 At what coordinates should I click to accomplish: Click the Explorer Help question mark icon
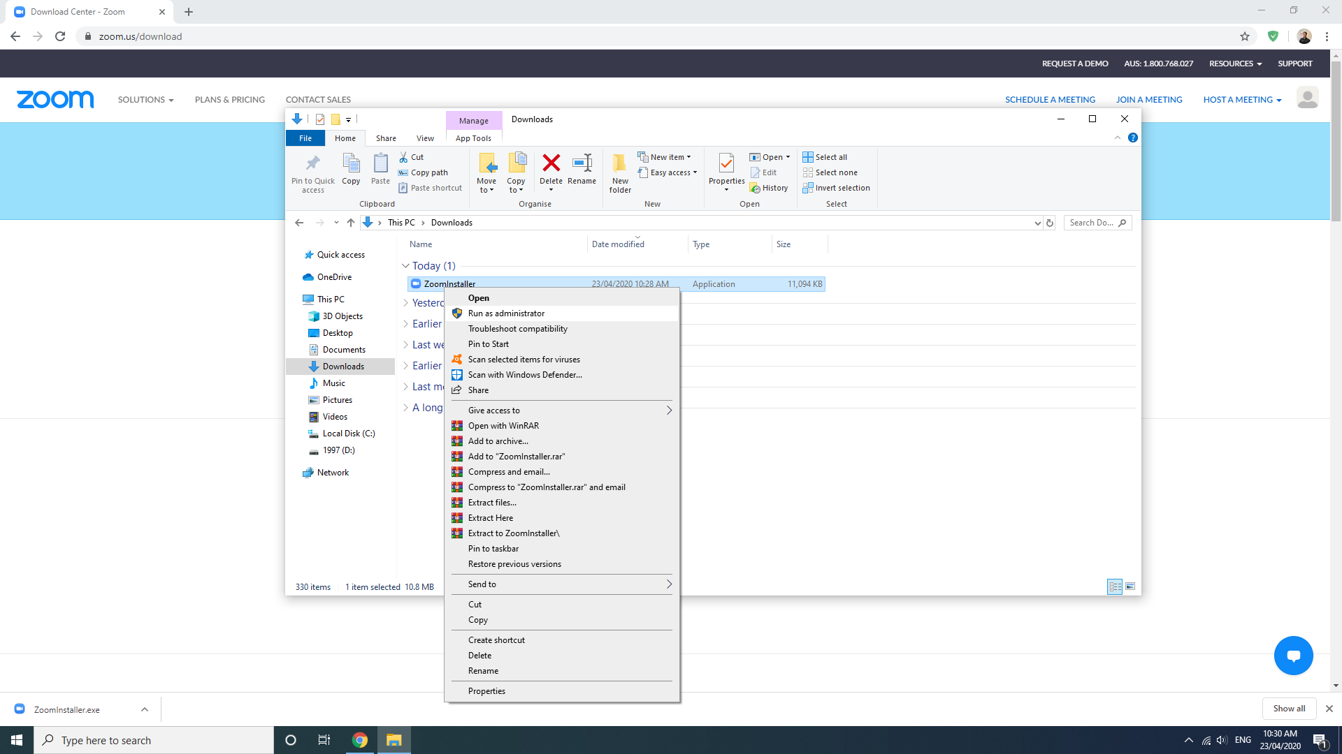(x=1133, y=138)
